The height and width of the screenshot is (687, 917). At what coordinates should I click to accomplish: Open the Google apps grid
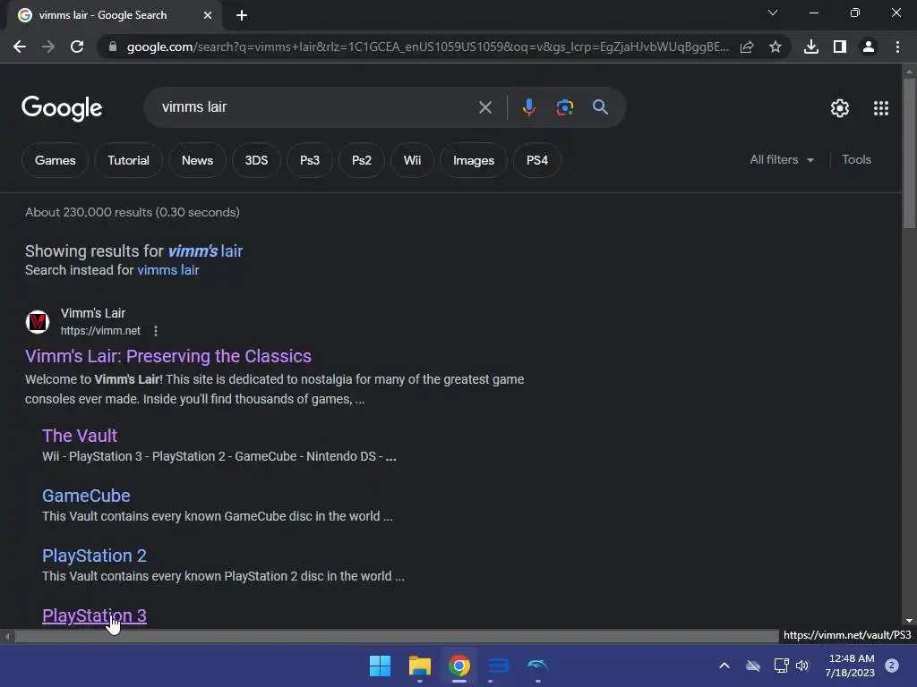881,108
